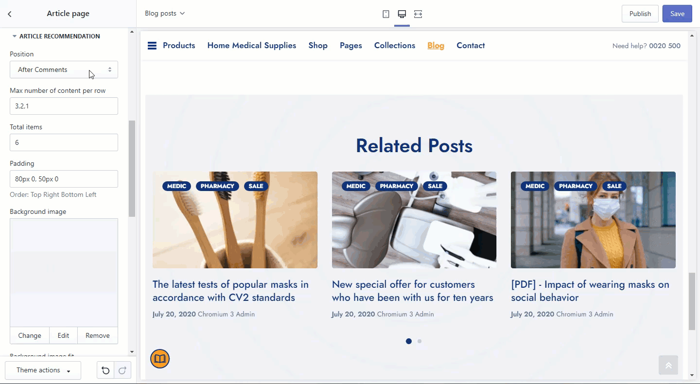Viewport: 700px width, 384px height.
Task: Open the Blog menu item
Action: 436,46
